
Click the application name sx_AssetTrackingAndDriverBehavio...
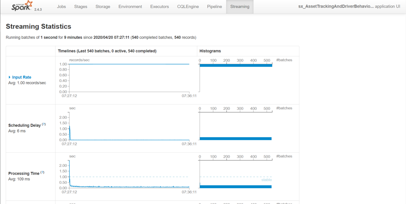pyautogui.click(x=336, y=6)
